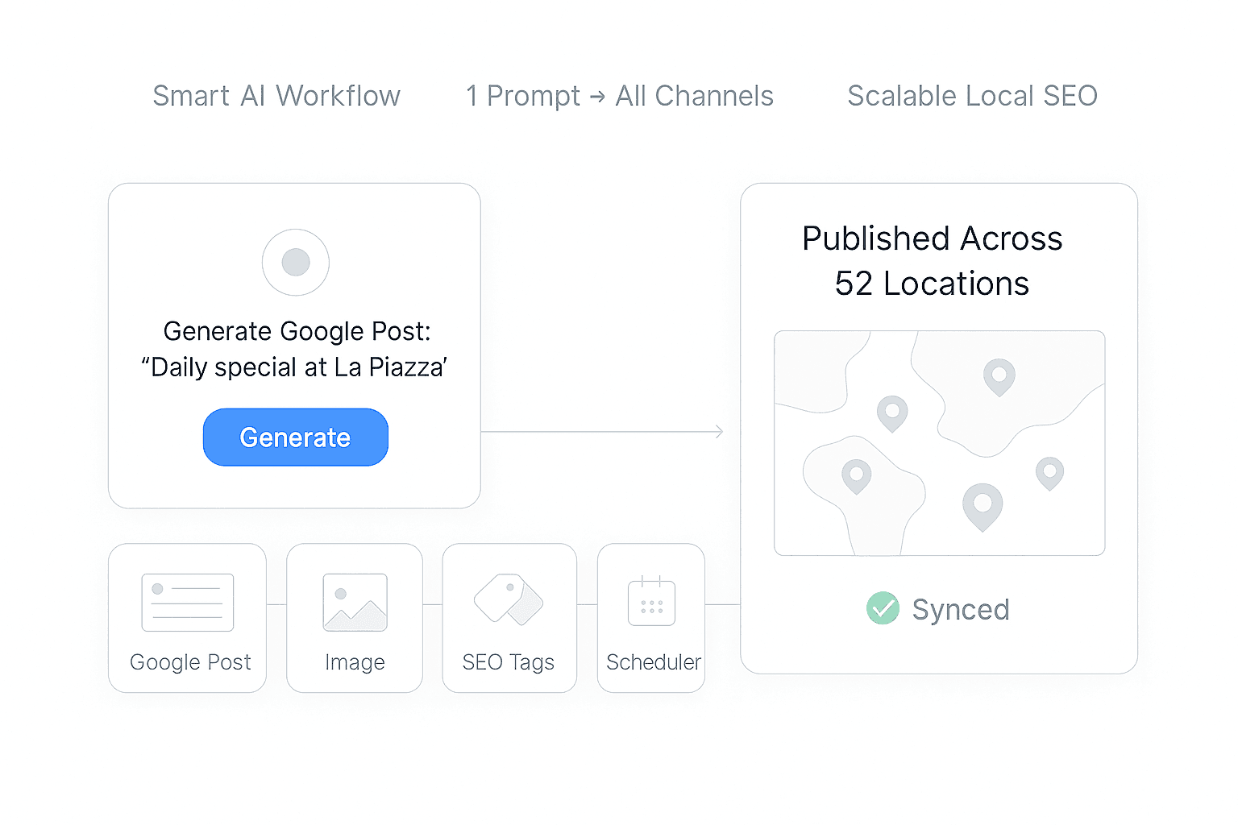
Task: Click the largest map pin at the map's bottom
Action: pos(983,505)
